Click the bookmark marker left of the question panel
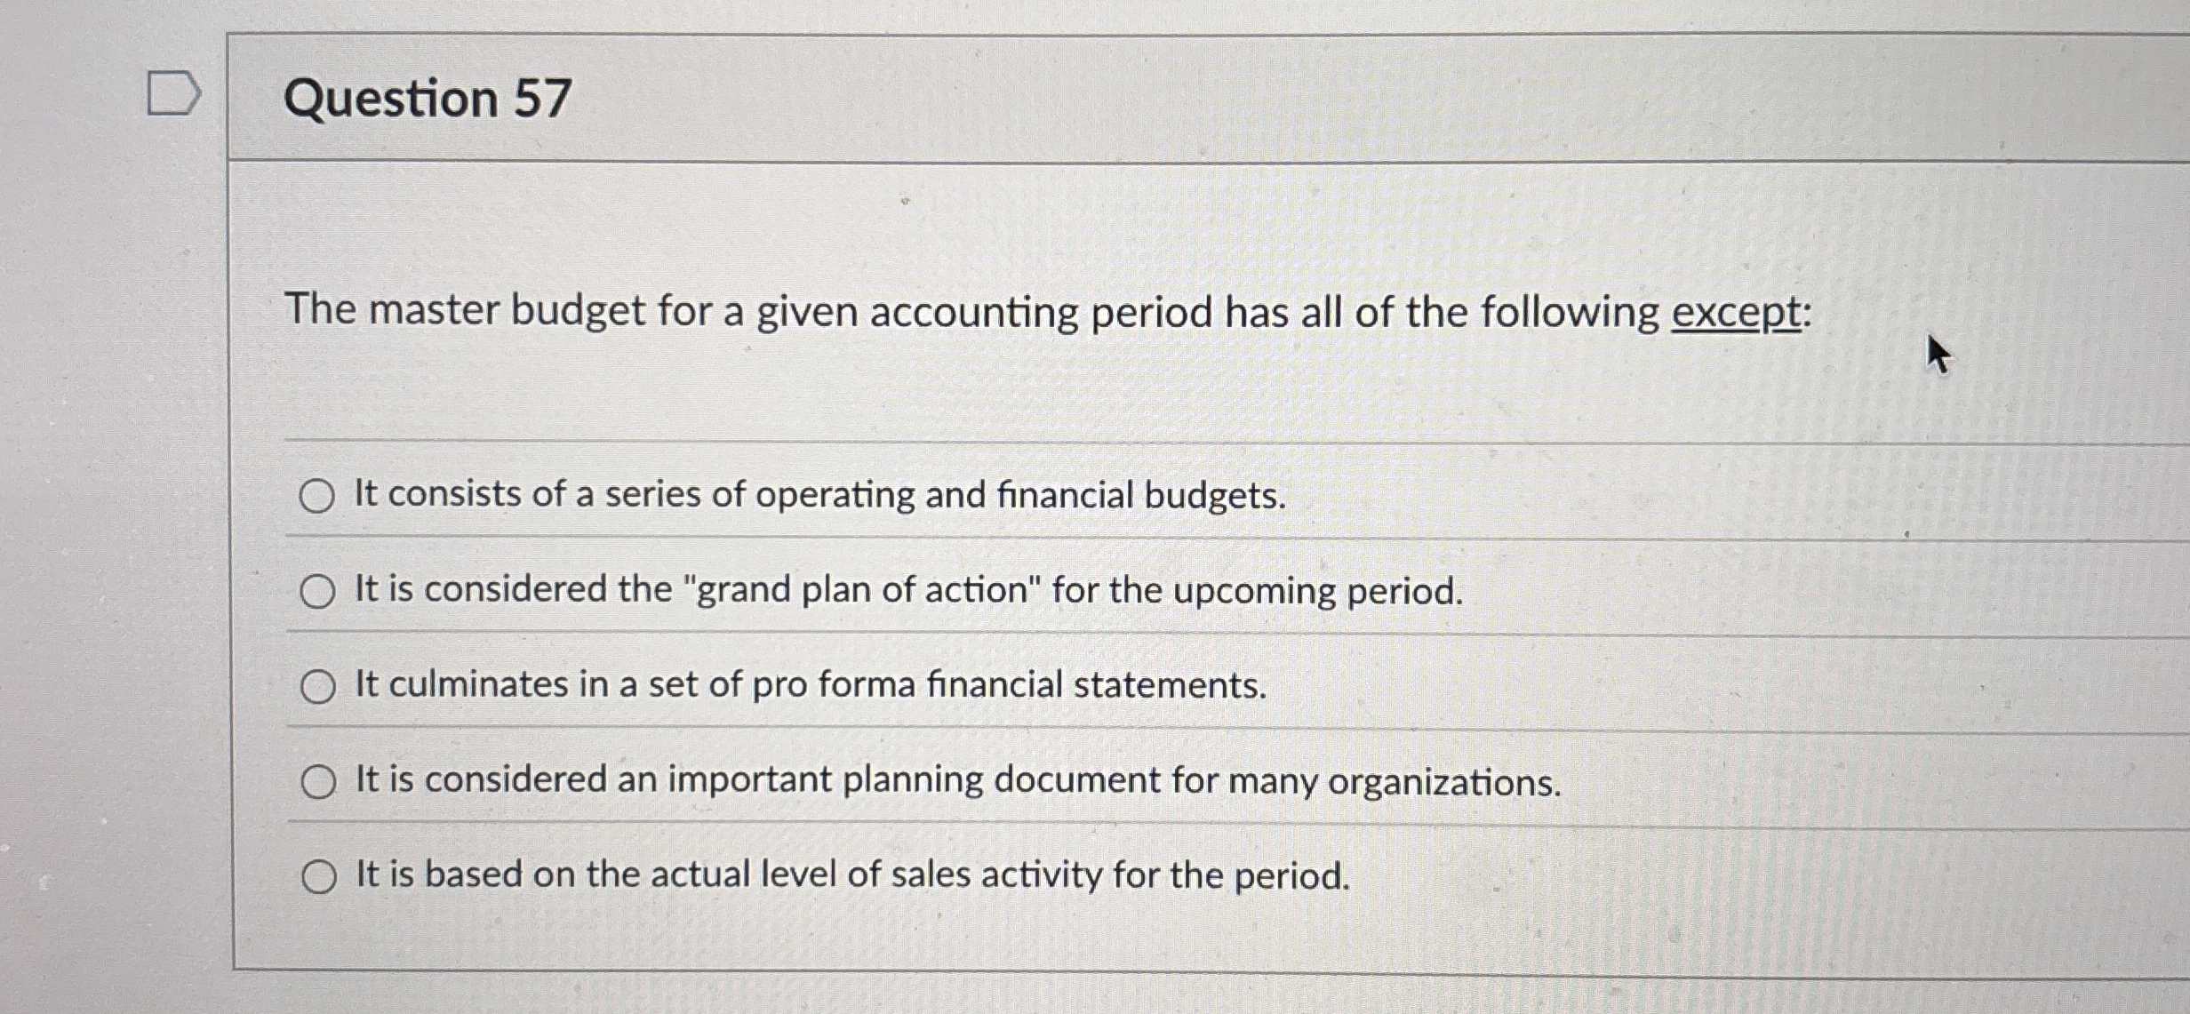This screenshot has height=1014, width=2190. tap(172, 93)
